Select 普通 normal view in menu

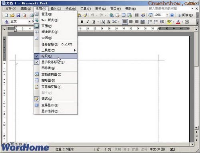click(56, 14)
